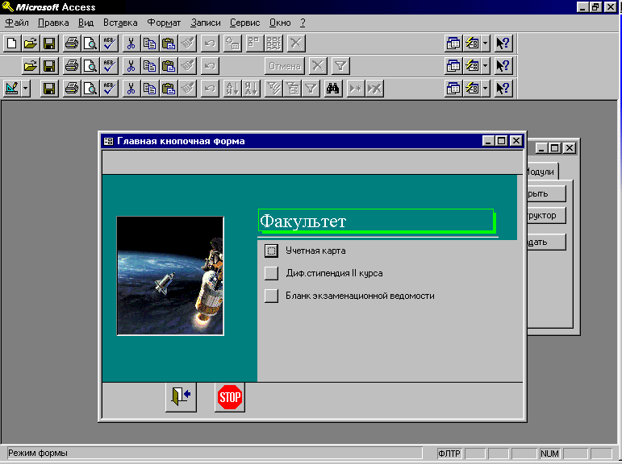Cut with scissors in the top toolbar row

point(131,43)
